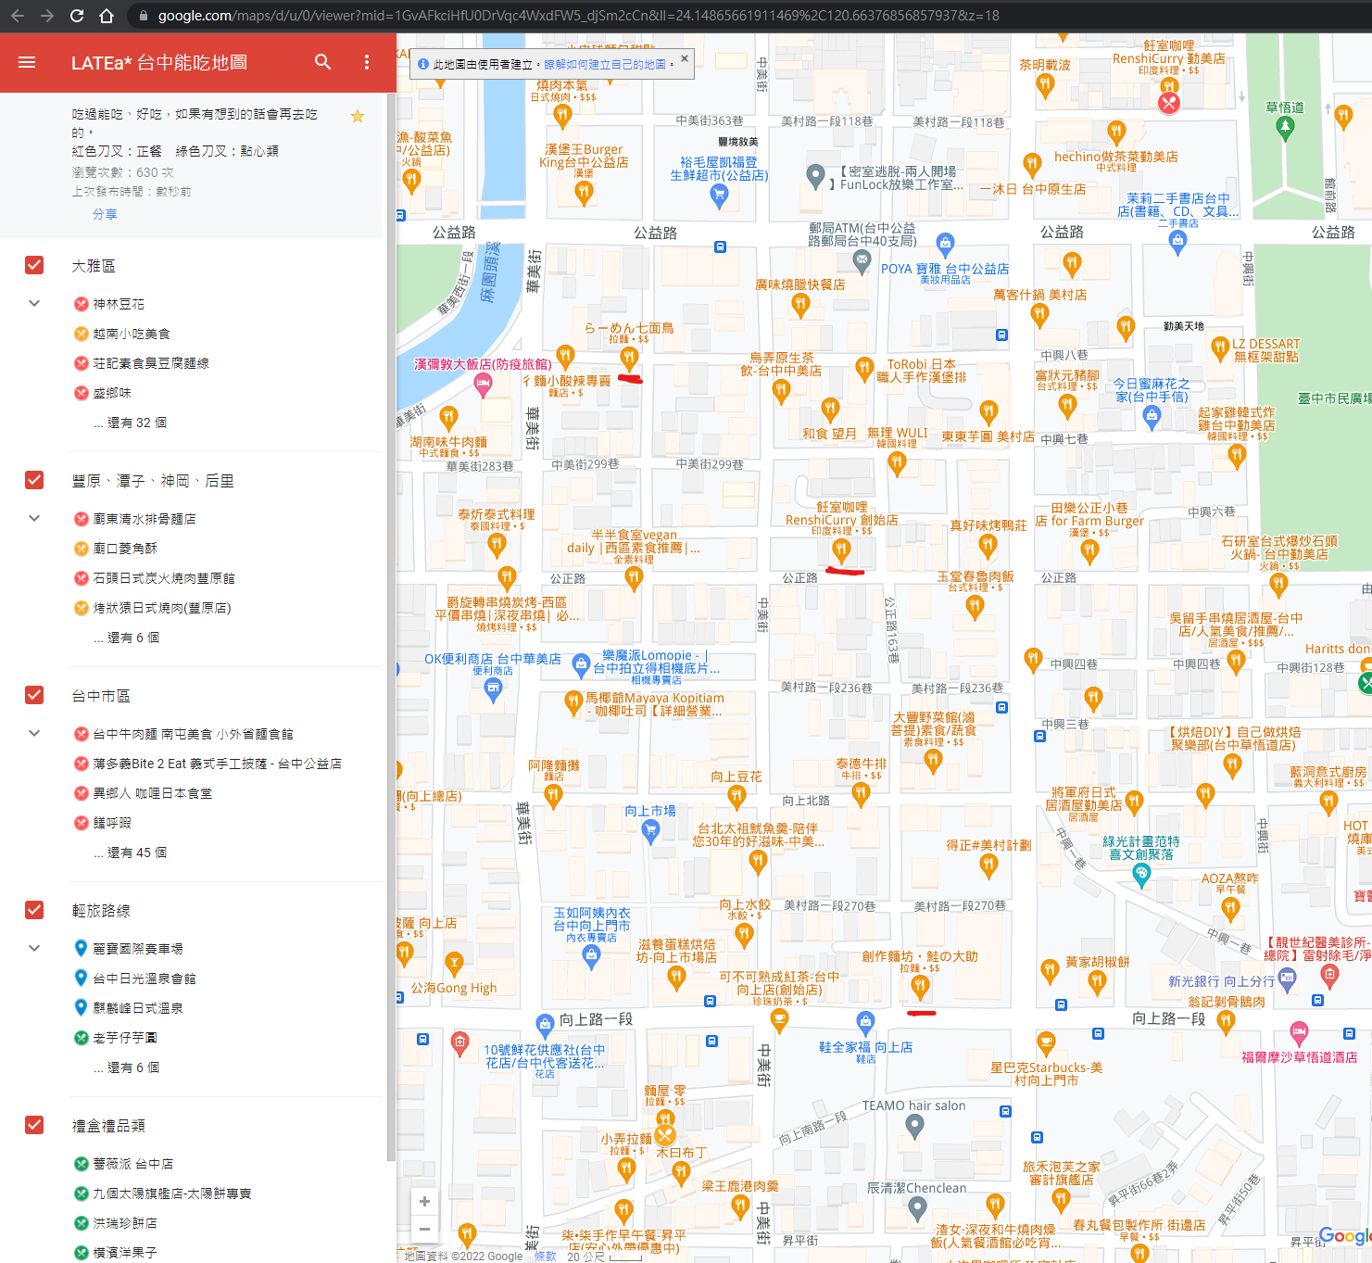Select 莊記素食臭豆腐麵線 in the list
Screen dimensions: 1372x1263
[x=151, y=363]
